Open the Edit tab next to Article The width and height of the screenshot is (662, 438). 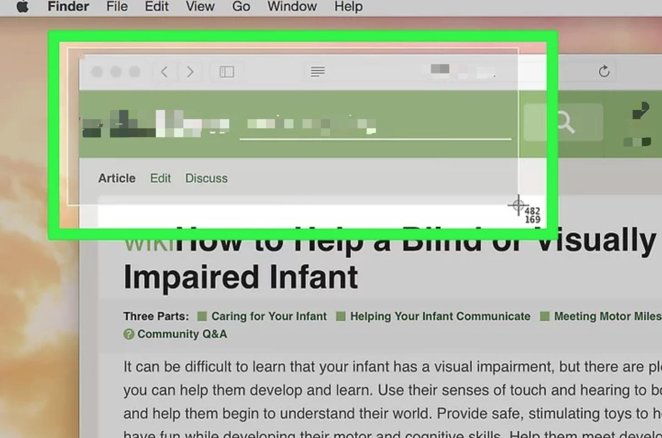pos(160,178)
